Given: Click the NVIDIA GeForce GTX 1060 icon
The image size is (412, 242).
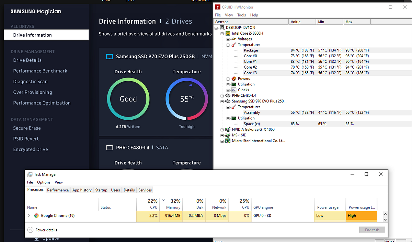Looking at the screenshot, I should [227, 130].
